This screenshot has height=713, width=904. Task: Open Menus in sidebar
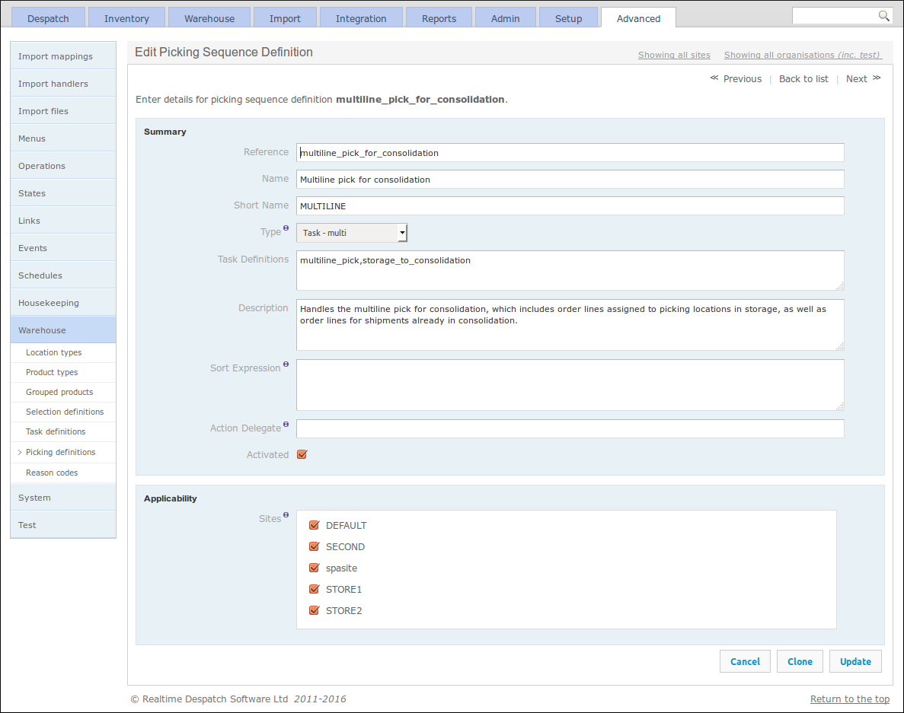(63, 138)
